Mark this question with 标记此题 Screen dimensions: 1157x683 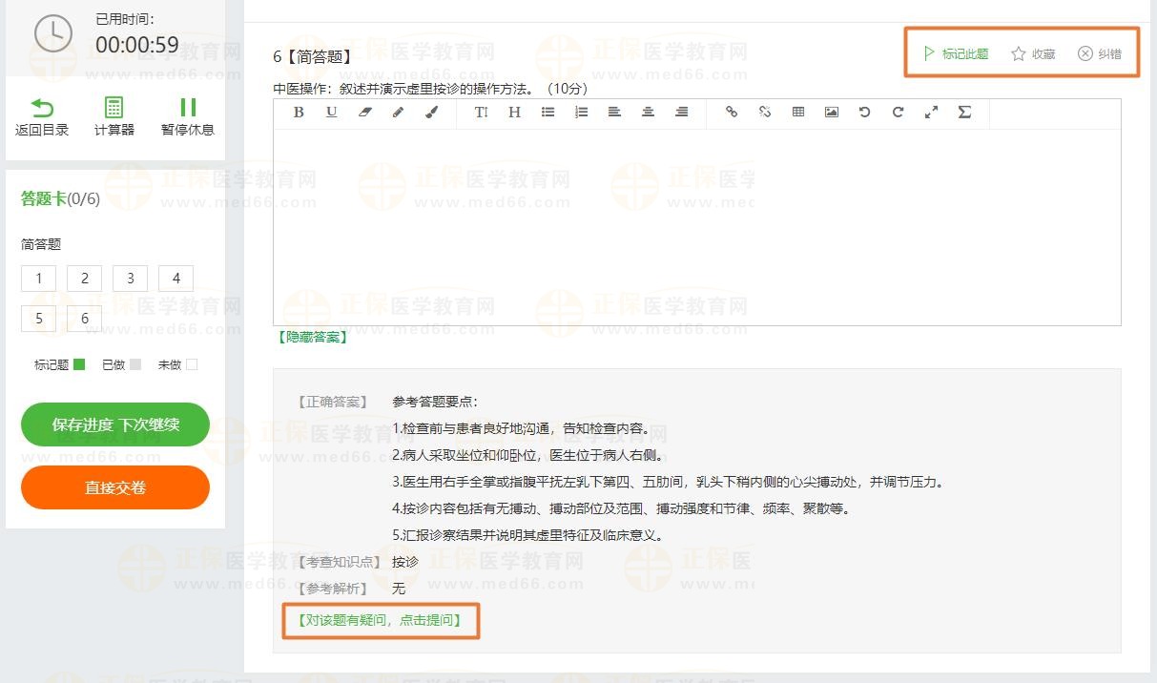956,54
